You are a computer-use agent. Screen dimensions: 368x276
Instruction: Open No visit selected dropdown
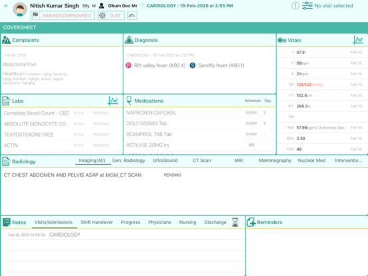click(x=333, y=6)
